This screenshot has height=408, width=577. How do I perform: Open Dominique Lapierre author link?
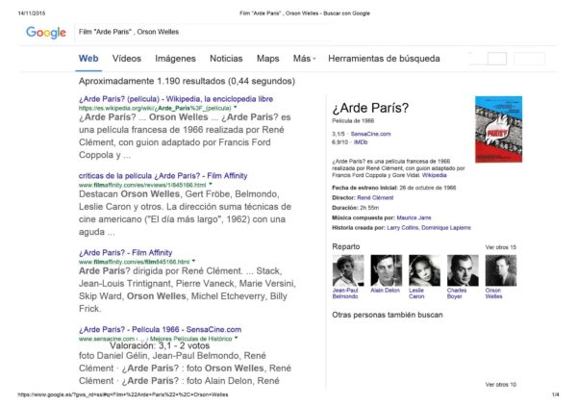click(446, 227)
